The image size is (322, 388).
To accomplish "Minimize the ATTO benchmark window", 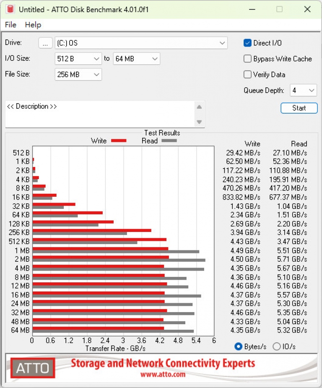I will coord(252,9).
